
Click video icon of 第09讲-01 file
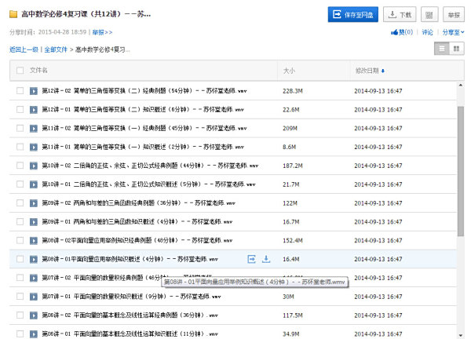[x=34, y=221]
